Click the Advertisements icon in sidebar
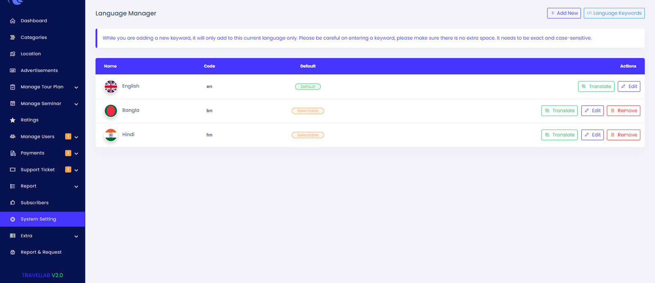Image resolution: width=655 pixels, height=283 pixels. pyautogui.click(x=13, y=70)
